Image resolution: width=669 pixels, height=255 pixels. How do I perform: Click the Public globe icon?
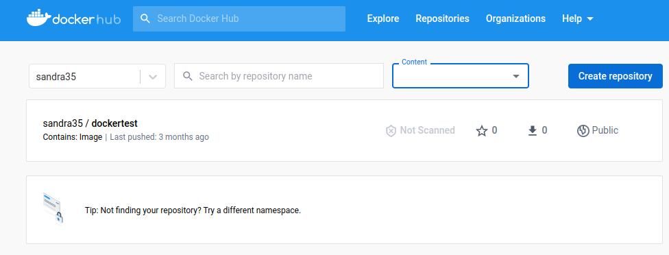click(x=583, y=130)
